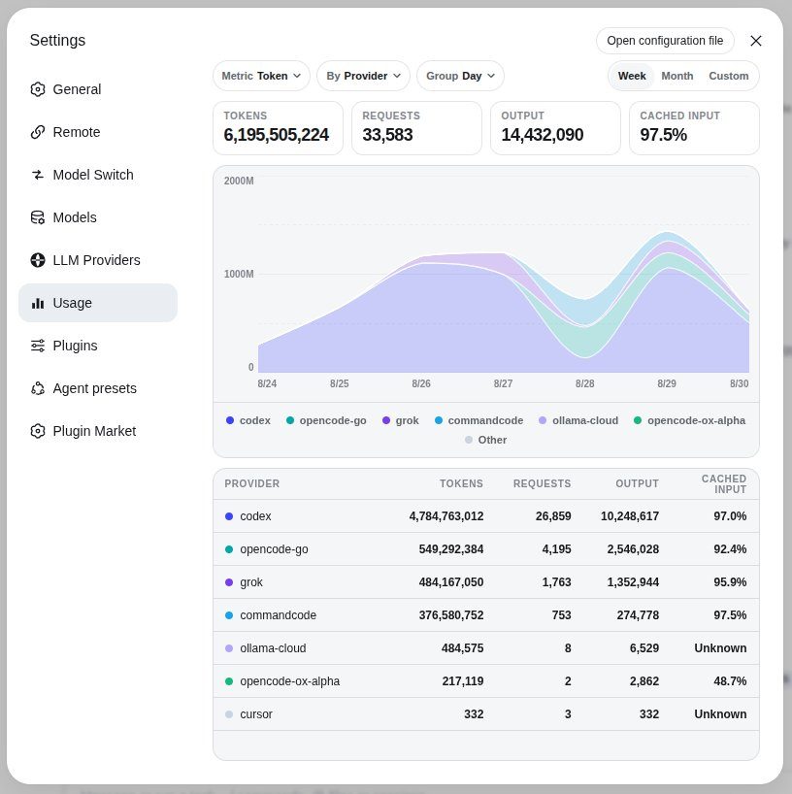Viewport: 792px width, 794px height.
Task: Click the OUTPUT summary card
Action: (555, 128)
